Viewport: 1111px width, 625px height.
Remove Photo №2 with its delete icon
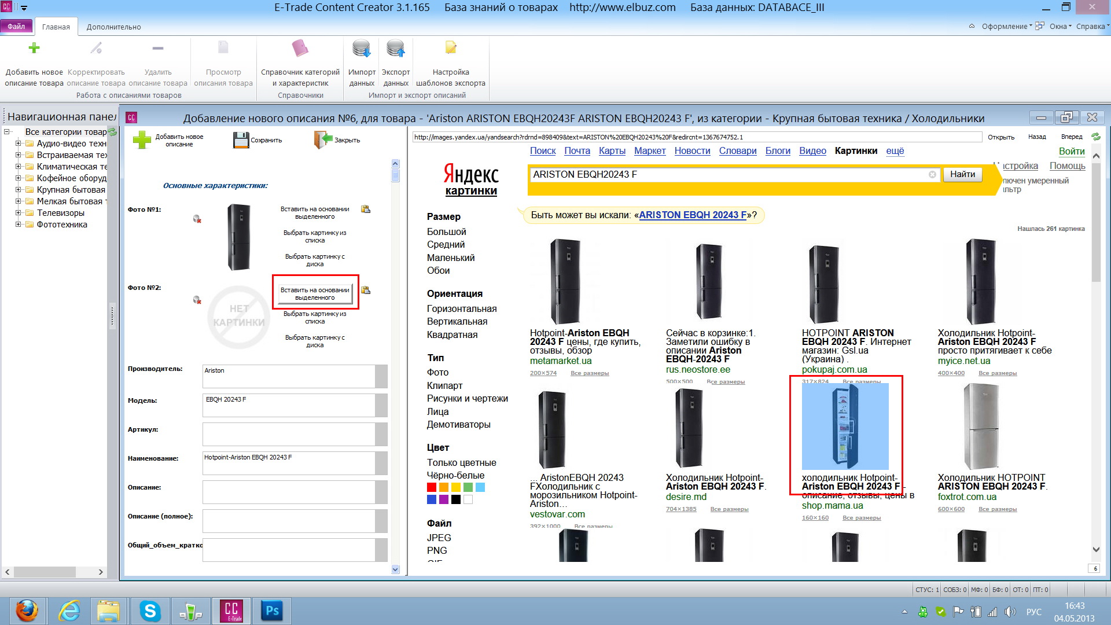(x=197, y=300)
